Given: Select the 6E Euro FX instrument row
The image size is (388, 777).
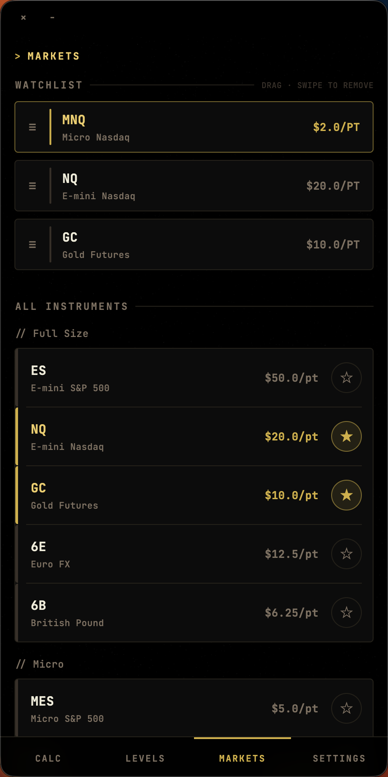Looking at the screenshot, I should point(158,554).
